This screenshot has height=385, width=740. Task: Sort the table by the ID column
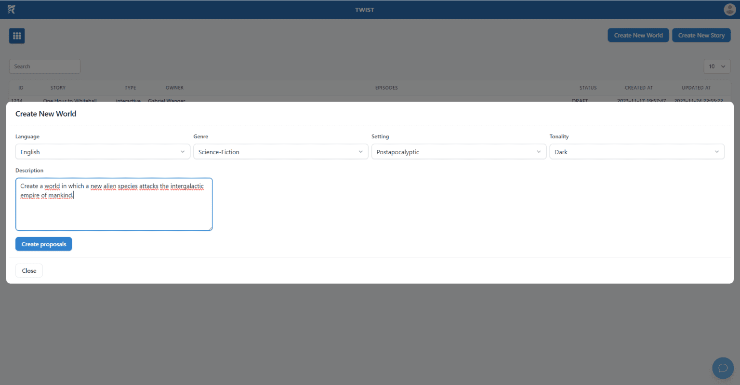point(21,88)
